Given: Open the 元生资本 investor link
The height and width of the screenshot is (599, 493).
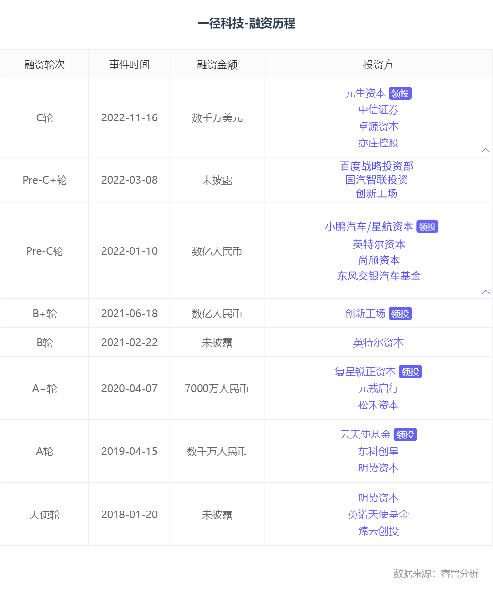Looking at the screenshot, I should 365,93.
